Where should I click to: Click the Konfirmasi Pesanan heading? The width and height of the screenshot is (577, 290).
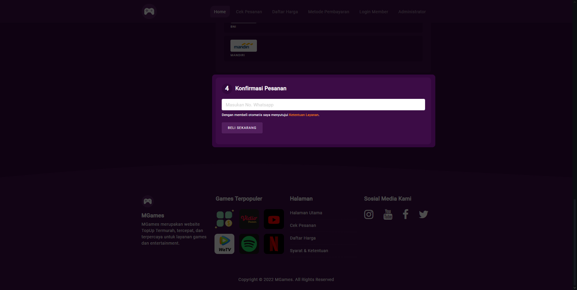[261, 88]
